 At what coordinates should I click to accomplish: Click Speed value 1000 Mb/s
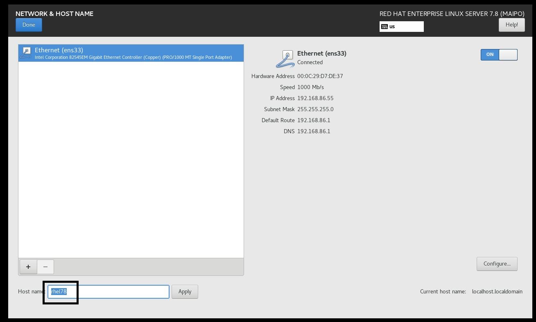tap(310, 87)
